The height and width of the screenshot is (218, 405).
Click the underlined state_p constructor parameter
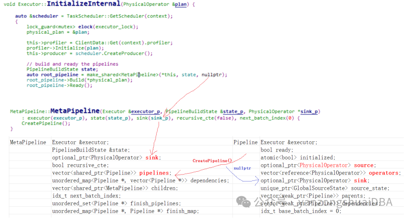coord(233,112)
